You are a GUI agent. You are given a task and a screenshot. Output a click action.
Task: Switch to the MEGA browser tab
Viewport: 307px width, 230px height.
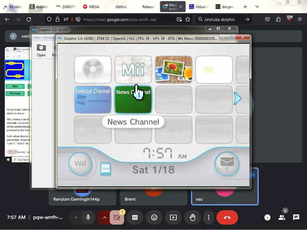click(x=91, y=7)
